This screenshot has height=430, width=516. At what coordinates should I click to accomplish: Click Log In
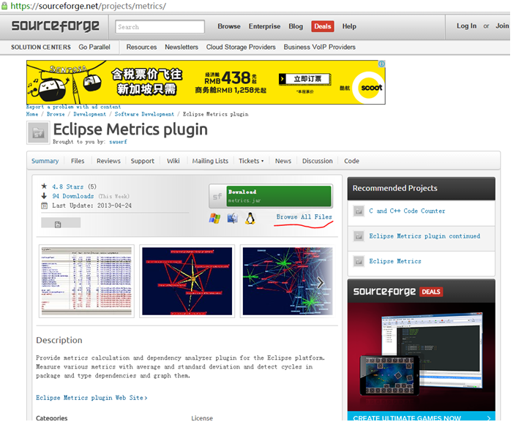point(467,26)
